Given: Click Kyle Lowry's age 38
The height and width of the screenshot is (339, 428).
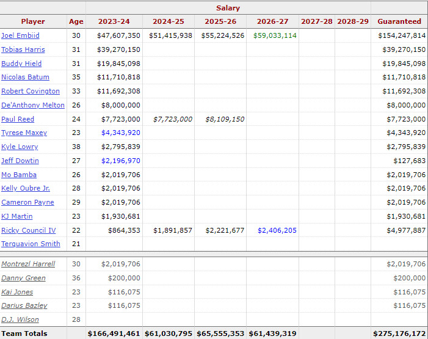Looking at the screenshot, I should click(x=76, y=147).
